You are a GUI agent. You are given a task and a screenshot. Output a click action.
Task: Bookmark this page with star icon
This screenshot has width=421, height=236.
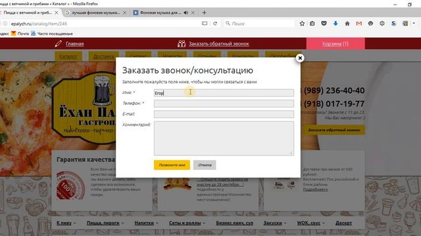(302, 24)
